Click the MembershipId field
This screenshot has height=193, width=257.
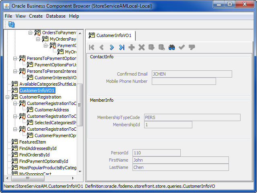168,125
